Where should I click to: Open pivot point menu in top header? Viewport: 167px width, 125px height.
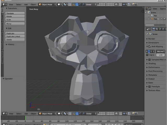pyautogui.click(x=65, y=4)
